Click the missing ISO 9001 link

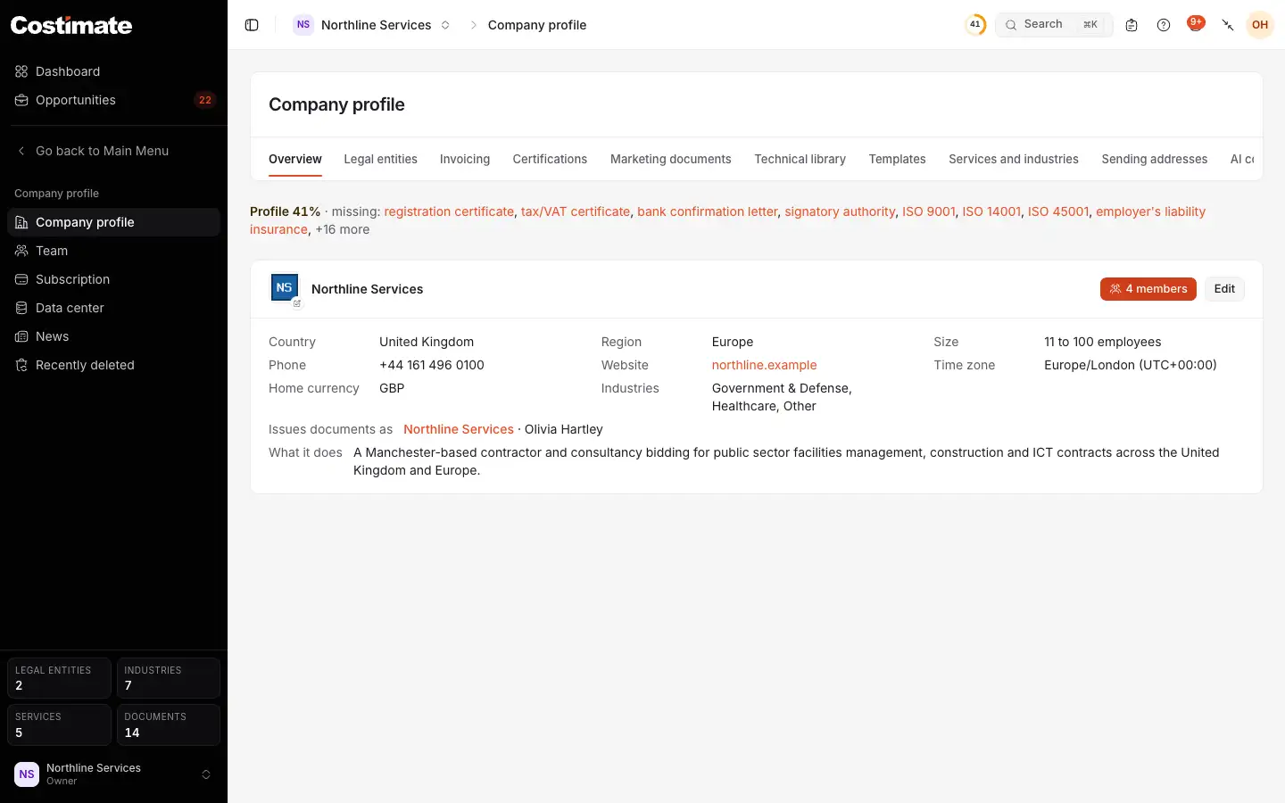point(929,211)
